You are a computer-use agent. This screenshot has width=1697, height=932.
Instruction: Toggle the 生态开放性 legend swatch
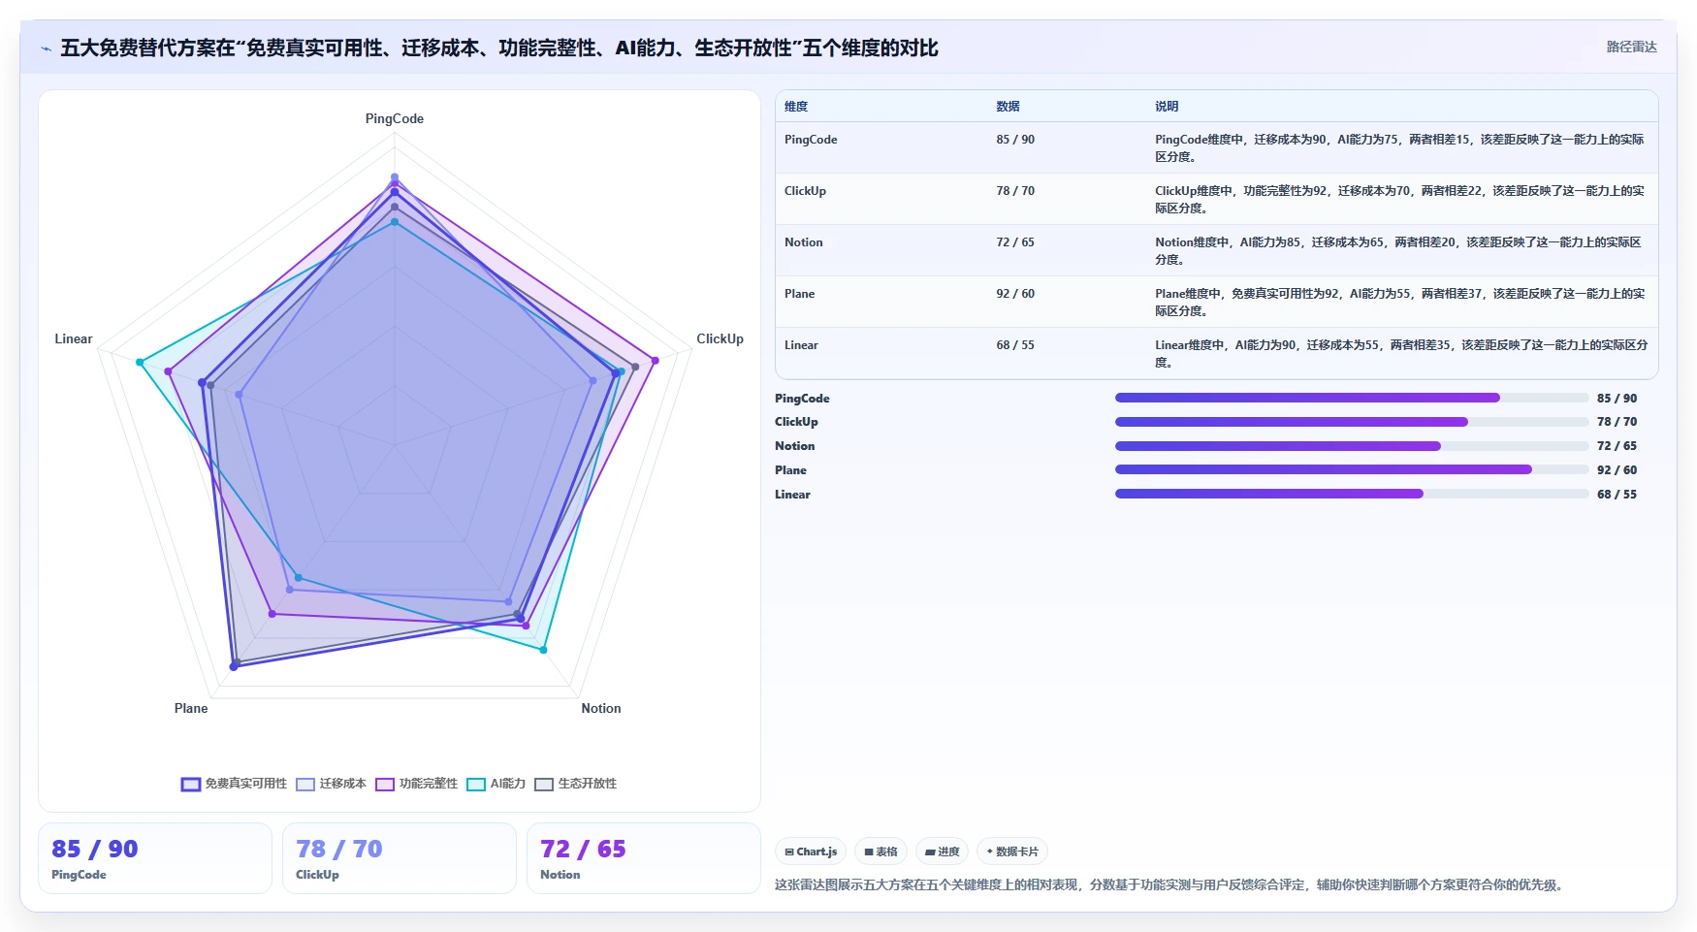point(544,784)
